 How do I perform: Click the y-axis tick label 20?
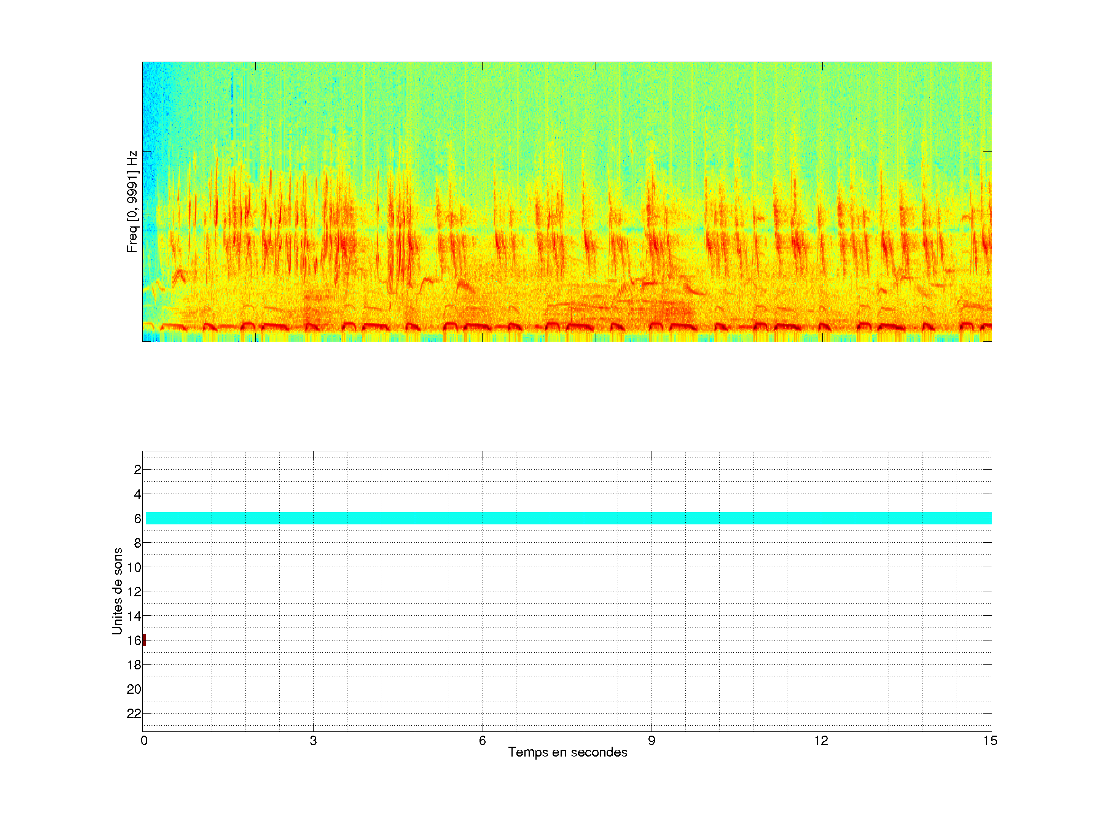(134, 689)
